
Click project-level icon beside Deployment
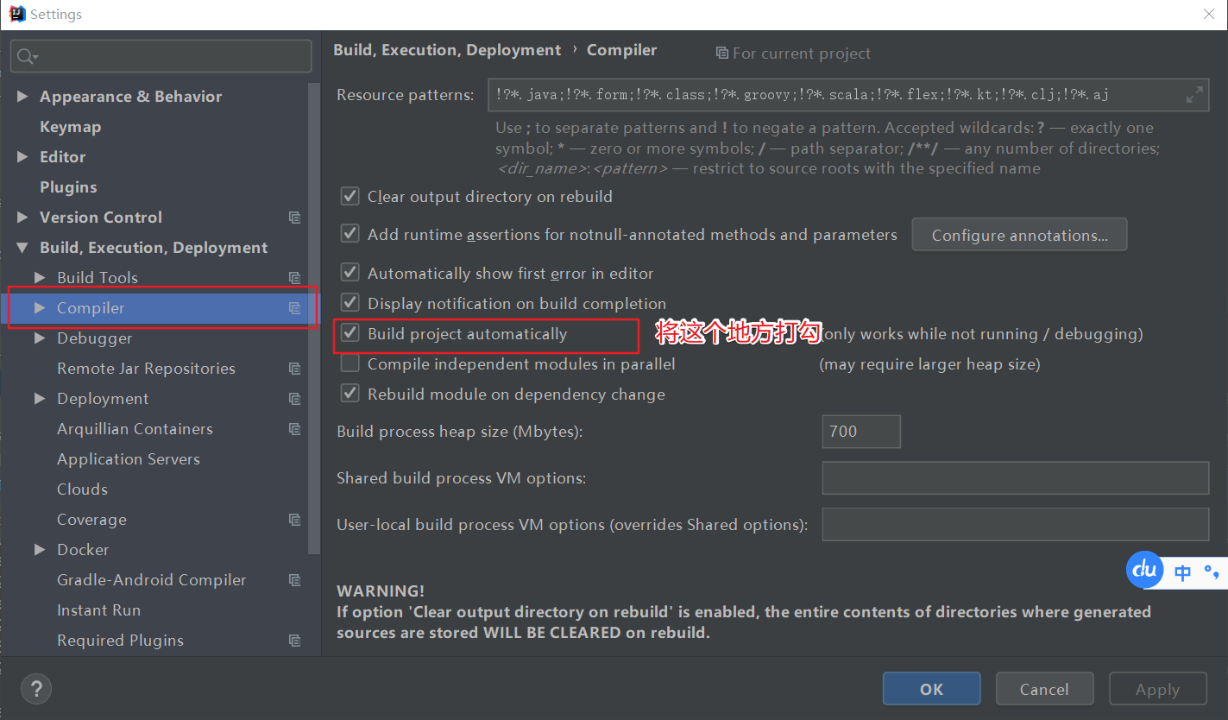pyautogui.click(x=295, y=399)
